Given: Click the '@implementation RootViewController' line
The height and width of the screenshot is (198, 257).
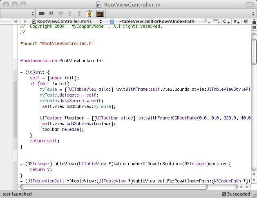Looking at the screenshot, I should (62, 61).
